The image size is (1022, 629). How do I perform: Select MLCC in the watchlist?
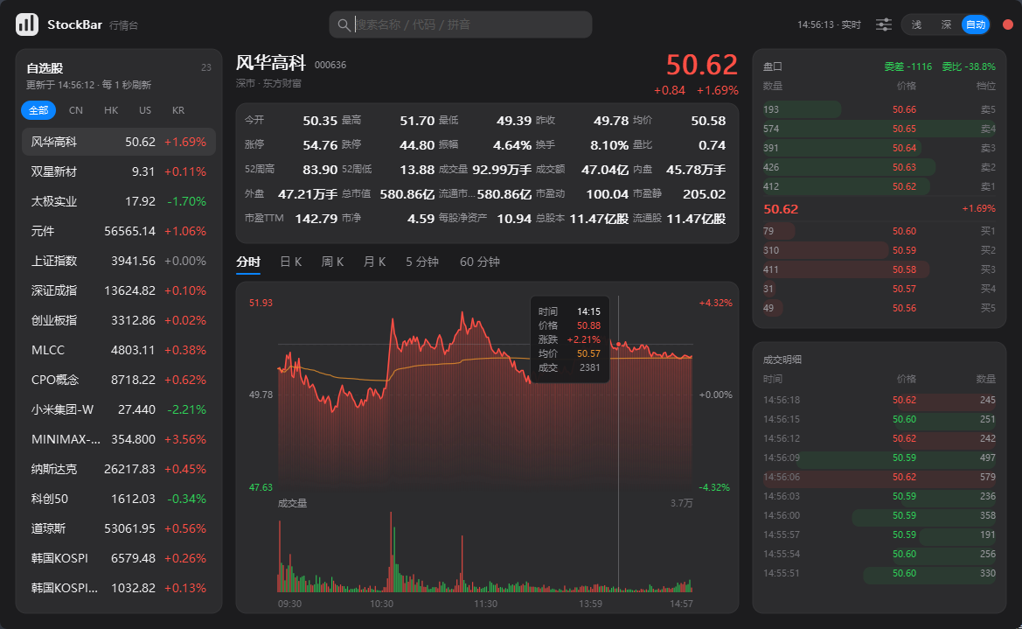[x=119, y=350]
